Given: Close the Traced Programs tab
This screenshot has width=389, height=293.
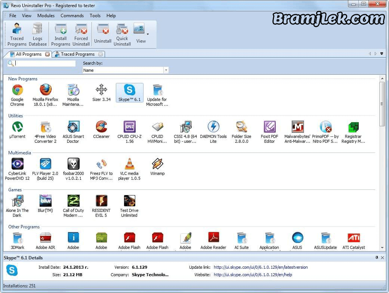Looking at the screenshot, I should coord(101,54).
